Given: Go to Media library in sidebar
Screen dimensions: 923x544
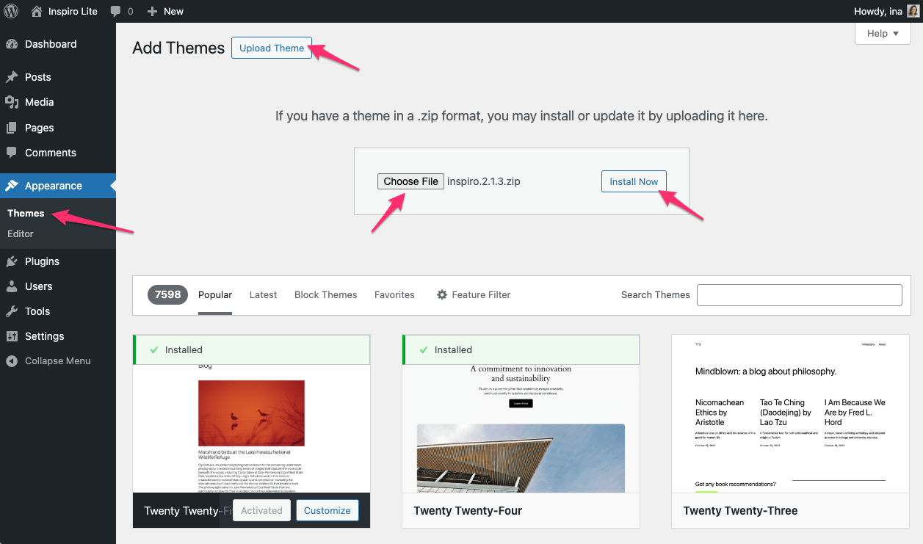Looking at the screenshot, I should [39, 102].
